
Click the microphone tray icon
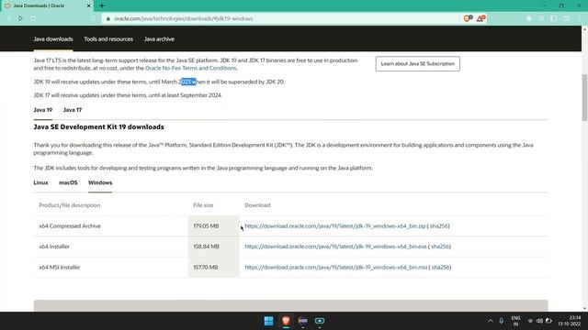coord(502,321)
